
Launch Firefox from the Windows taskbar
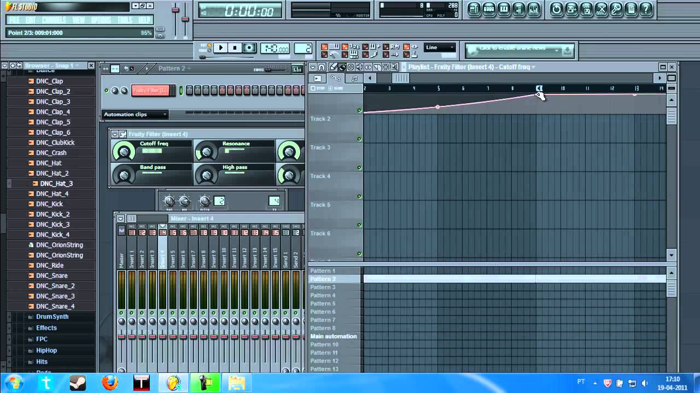point(109,383)
